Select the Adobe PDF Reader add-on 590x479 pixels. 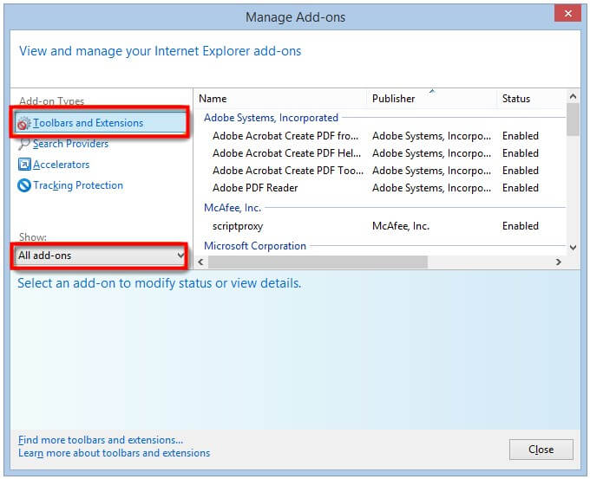tap(255, 188)
